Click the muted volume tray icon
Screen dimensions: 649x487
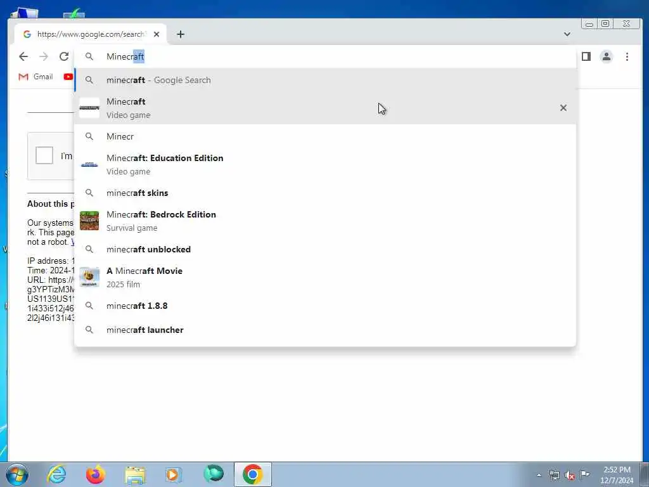point(570,476)
